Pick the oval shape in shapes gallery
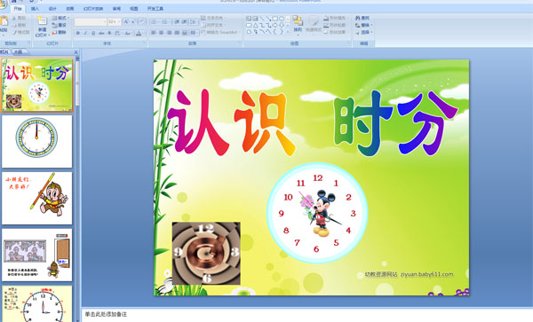Image resolution: width=533 pixels, height=322 pixels. pyautogui.click(x=282, y=19)
